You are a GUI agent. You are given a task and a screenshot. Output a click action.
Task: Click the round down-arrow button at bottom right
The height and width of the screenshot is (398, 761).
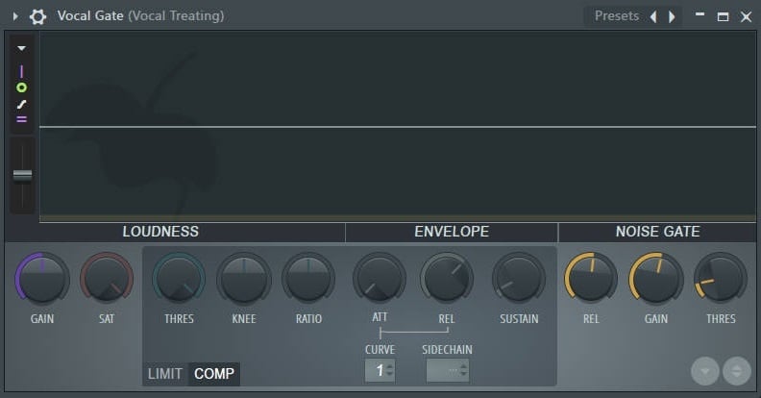click(x=705, y=371)
